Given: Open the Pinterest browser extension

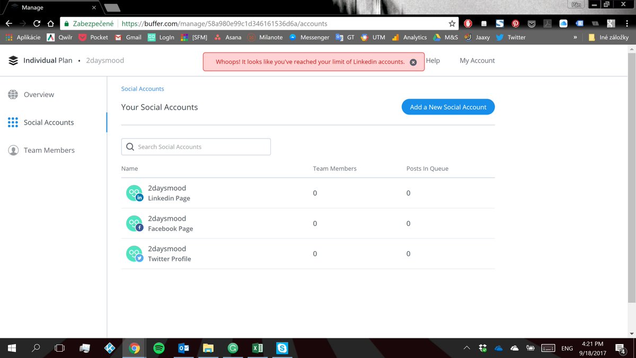Looking at the screenshot, I should [515, 23].
